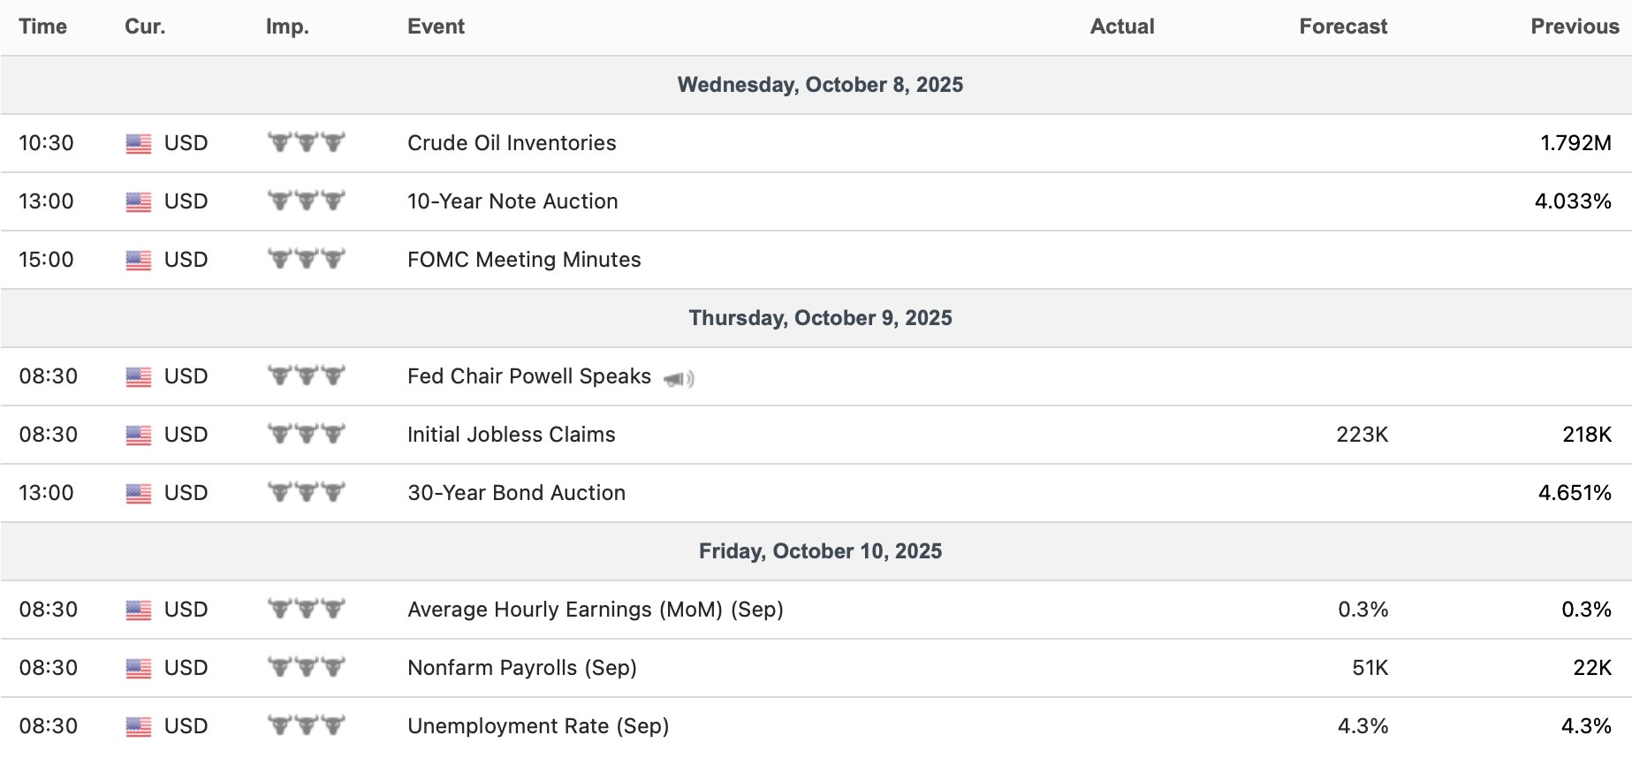
Task: Click US flag in Nonfarm Payrolls row
Action: pos(139,668)
